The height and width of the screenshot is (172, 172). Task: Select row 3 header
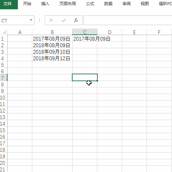coord(3,52)
